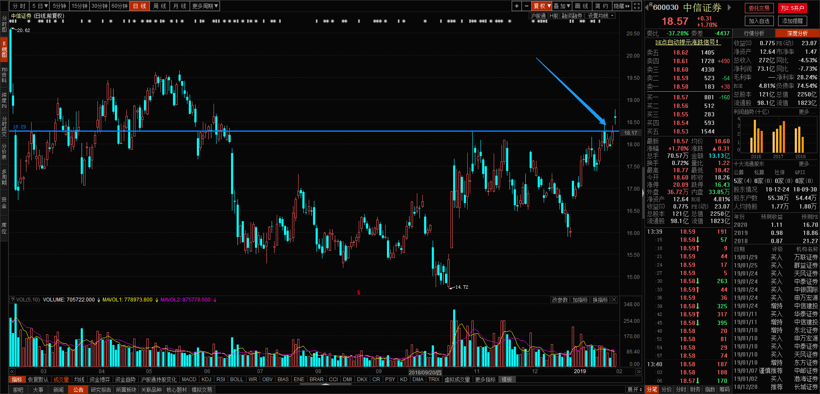Open 复权 dropdown
820x394 pixels.
click(x=542, y=6)
